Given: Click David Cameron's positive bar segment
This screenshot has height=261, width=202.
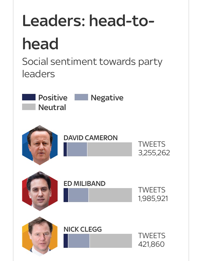Looking at the screenshot, I should pyautogui.click(x=65, y=149).
